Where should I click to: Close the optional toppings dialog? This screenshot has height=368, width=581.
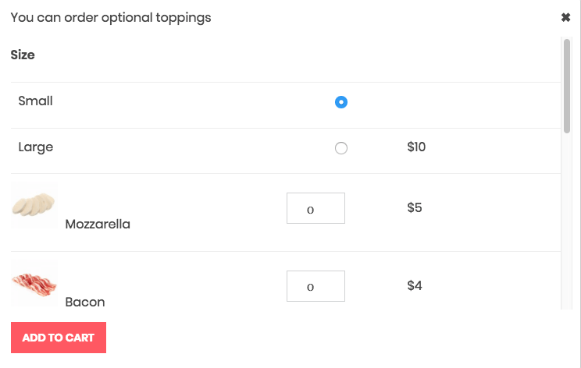tap(565, 17)
